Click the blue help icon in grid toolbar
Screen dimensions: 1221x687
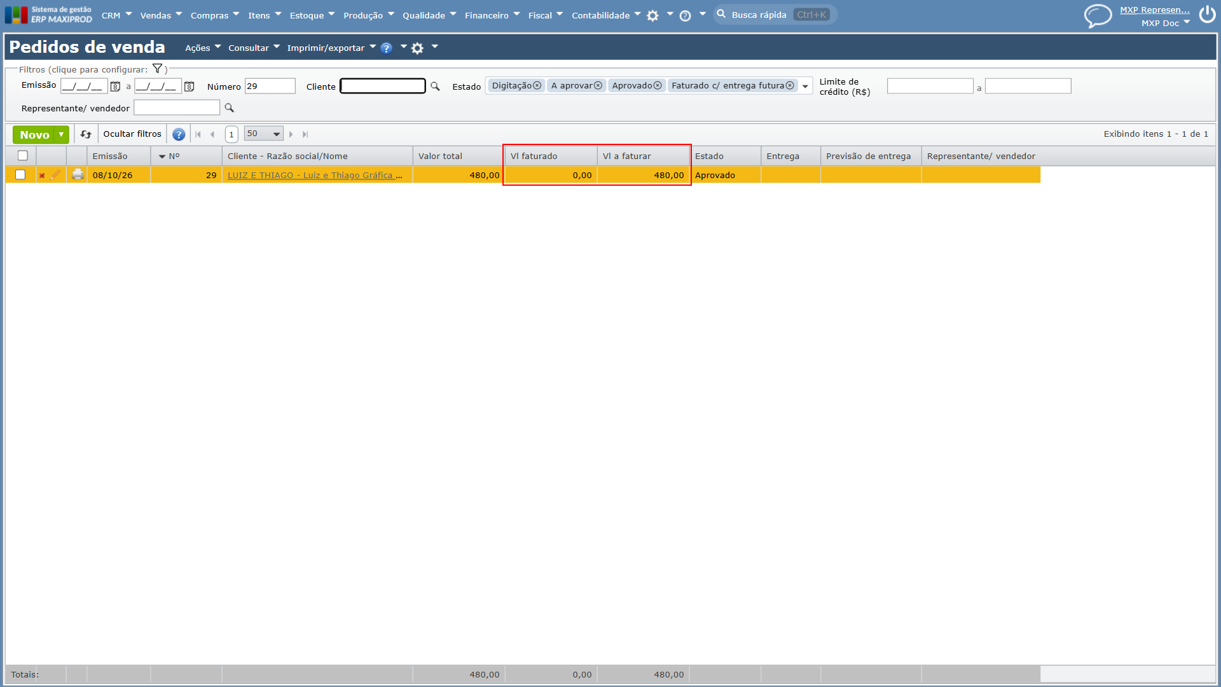tap(179, 134)
